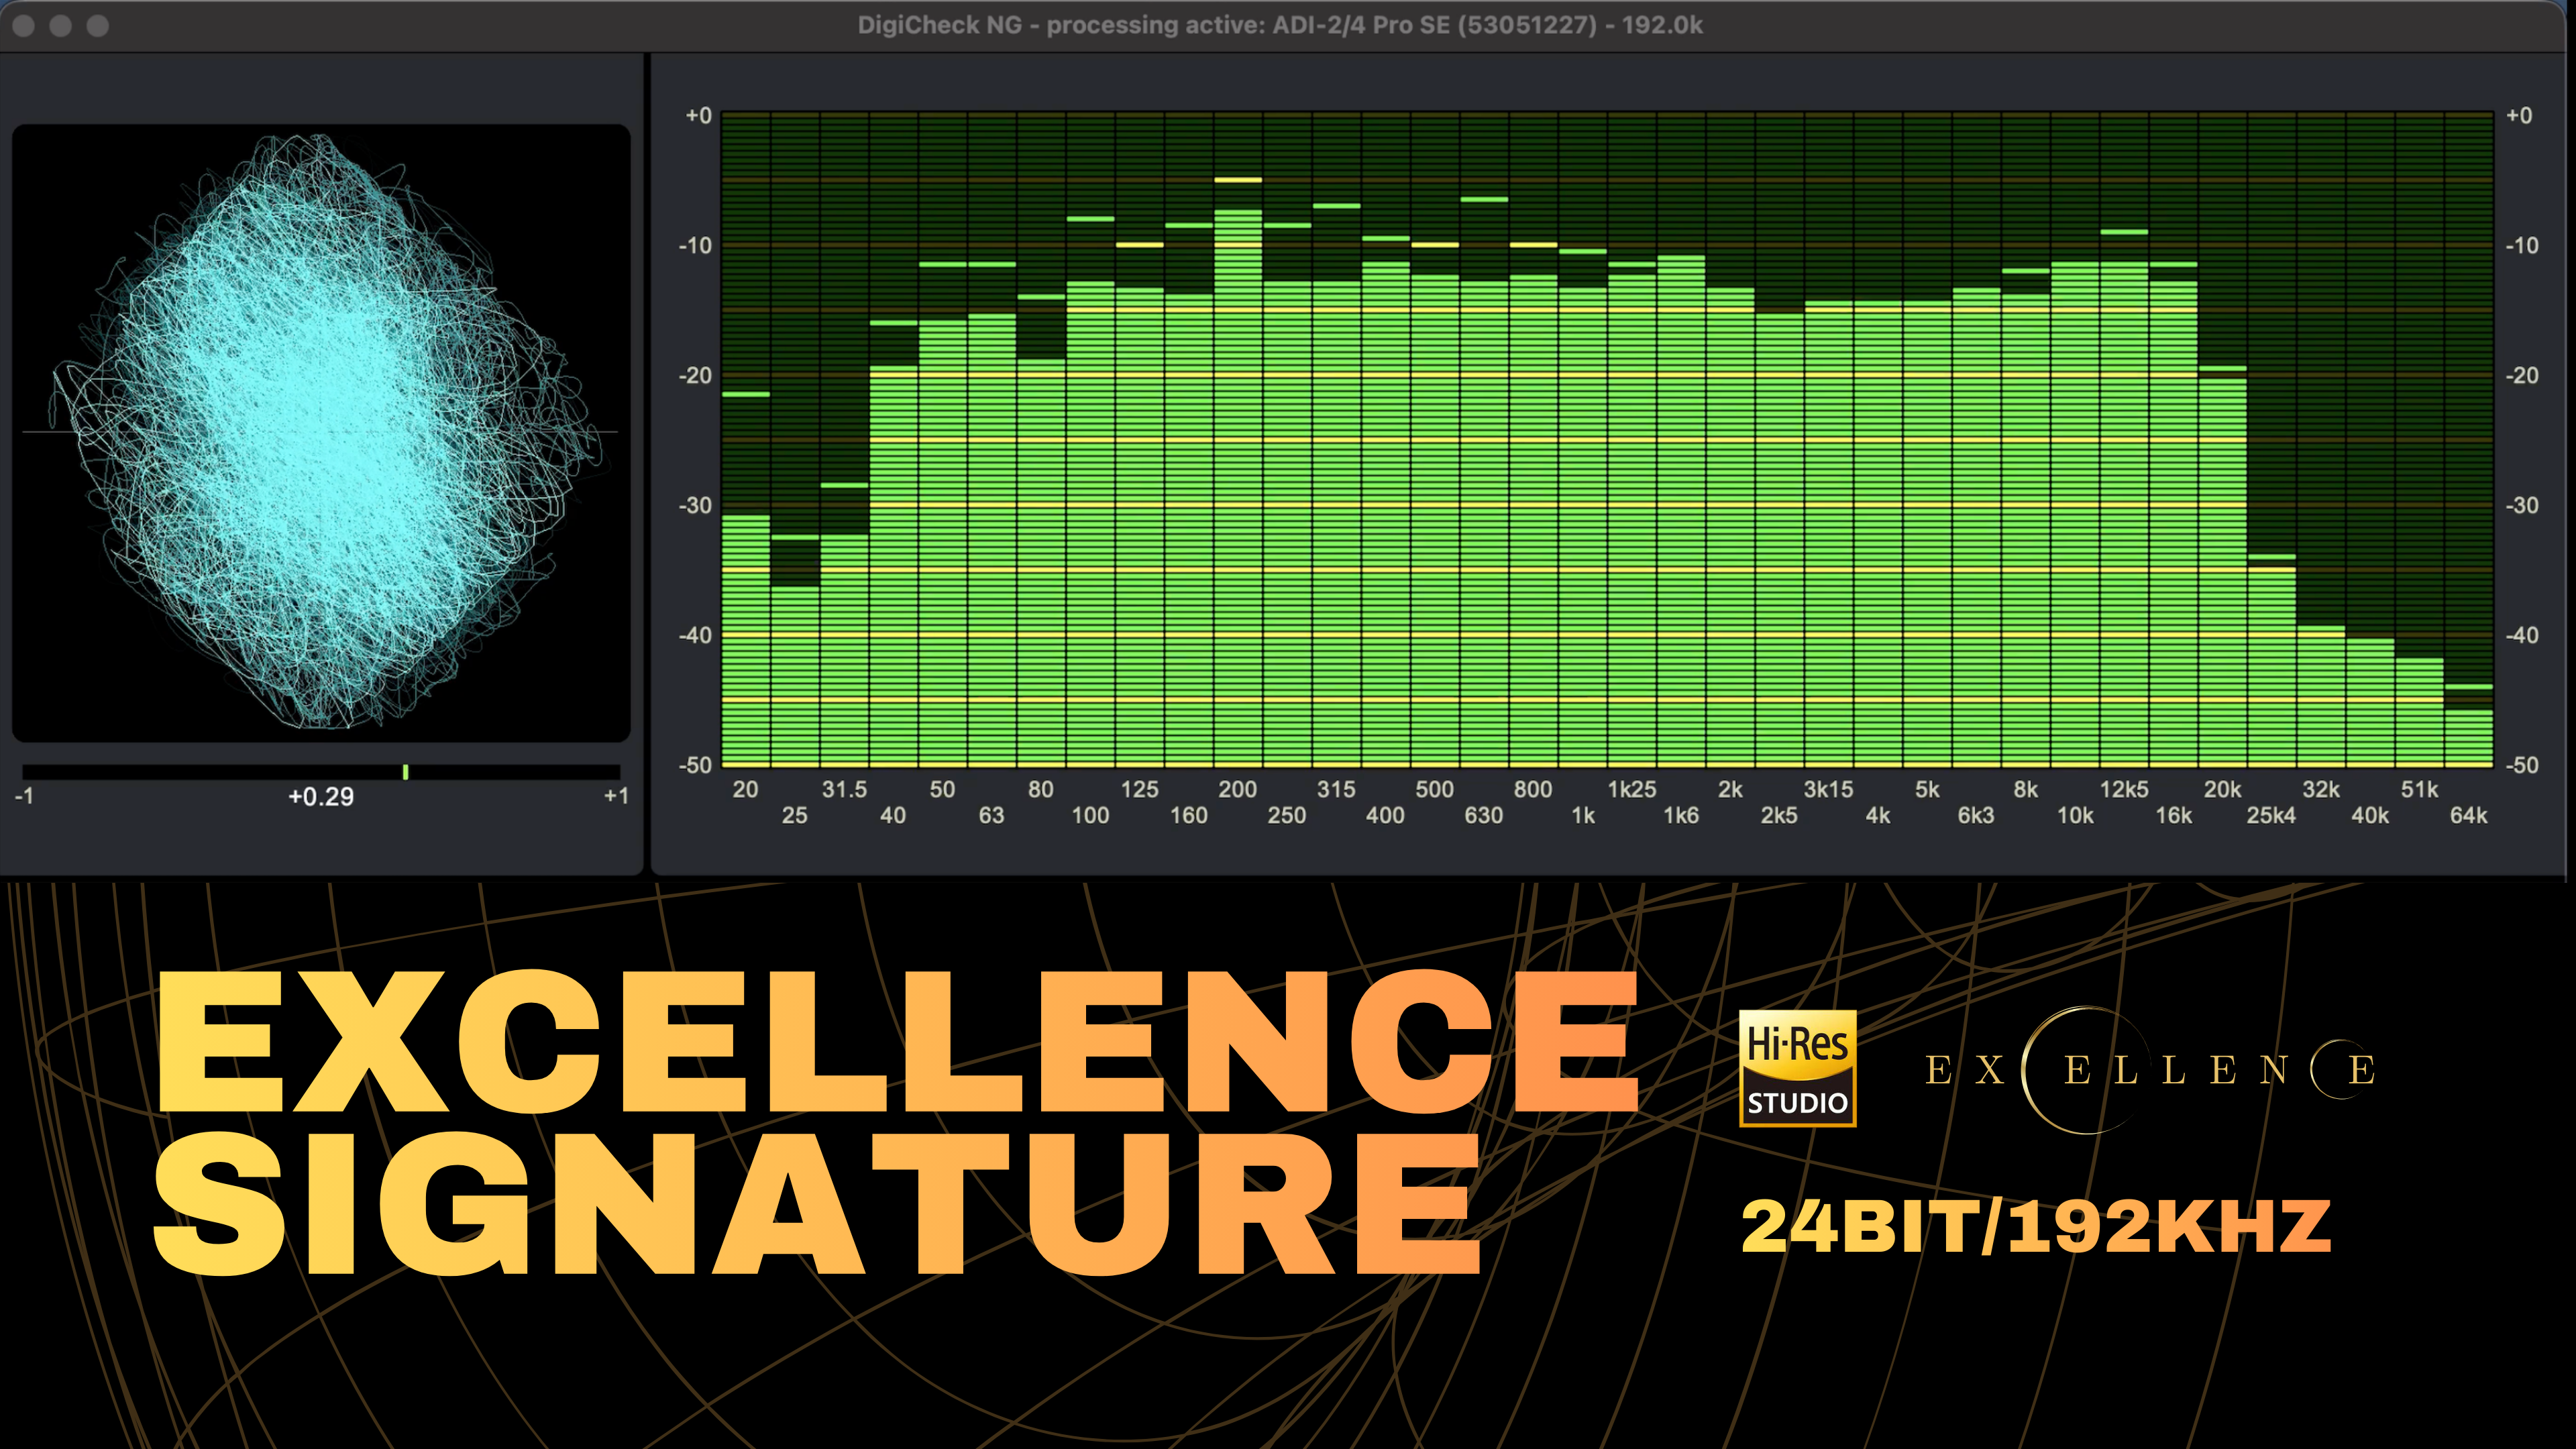Click the 20k frequency axis label
2576x1449 pixels.
[2222, 790]
